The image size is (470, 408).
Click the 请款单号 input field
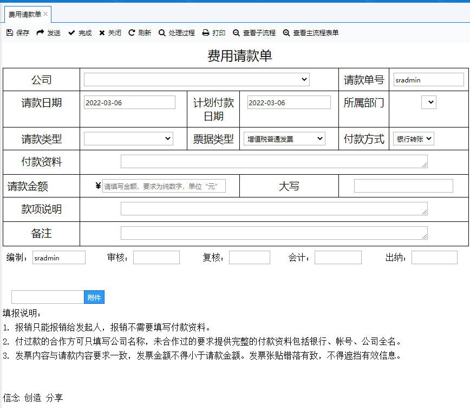[429, 80]
